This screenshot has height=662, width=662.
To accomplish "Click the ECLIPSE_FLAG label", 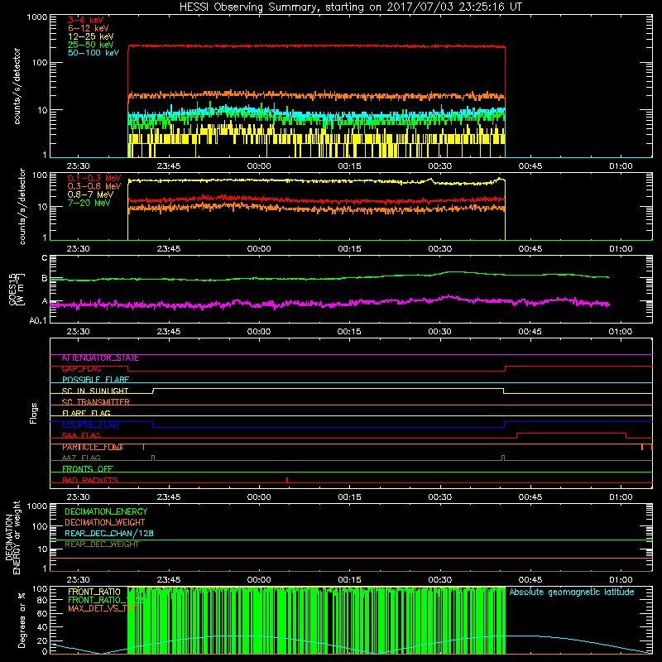I will pyautogui.click(x=90, y=425).
